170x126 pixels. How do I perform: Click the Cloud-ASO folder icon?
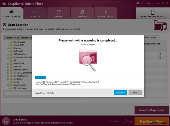[11, 45]
